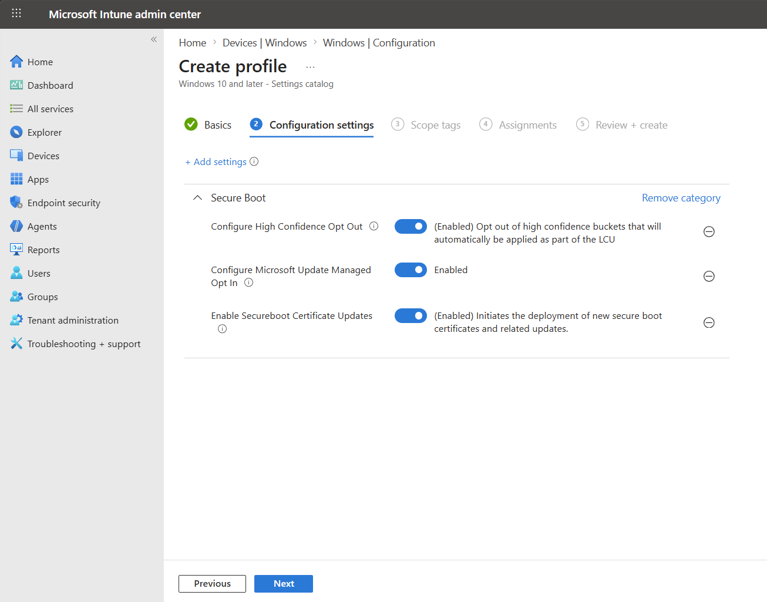Click the Remove category link
767x602 pixels.
[x=681, y=198]
